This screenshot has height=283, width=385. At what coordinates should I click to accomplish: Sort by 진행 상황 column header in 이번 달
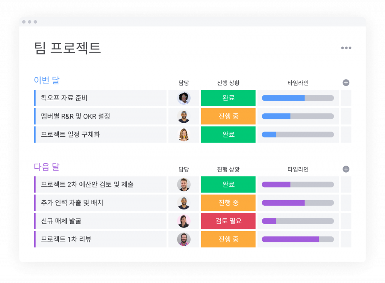point(228,83)
